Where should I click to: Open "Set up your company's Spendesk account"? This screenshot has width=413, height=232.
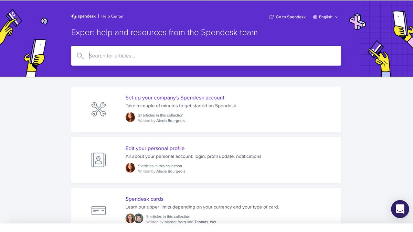point(175,98)
